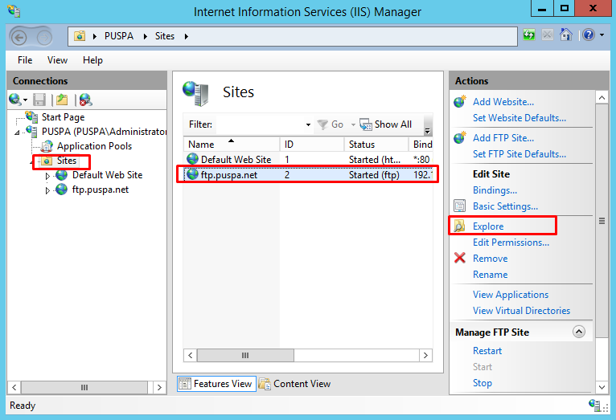Click Actions pane scroll down arrow
The width and height of the screenshot is (616, 420).
click(x=602, y=387)
